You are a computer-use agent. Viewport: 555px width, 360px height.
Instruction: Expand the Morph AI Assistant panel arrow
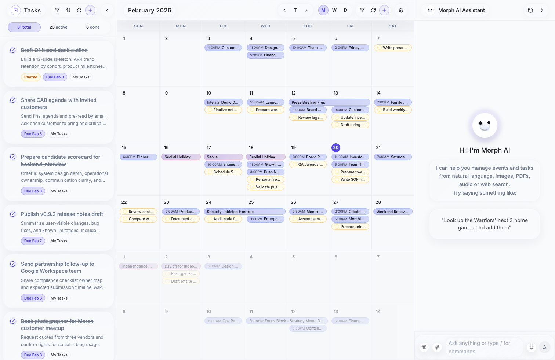click(542, 10)
